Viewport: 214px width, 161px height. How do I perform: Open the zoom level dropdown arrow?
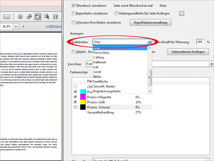point(16,26)
